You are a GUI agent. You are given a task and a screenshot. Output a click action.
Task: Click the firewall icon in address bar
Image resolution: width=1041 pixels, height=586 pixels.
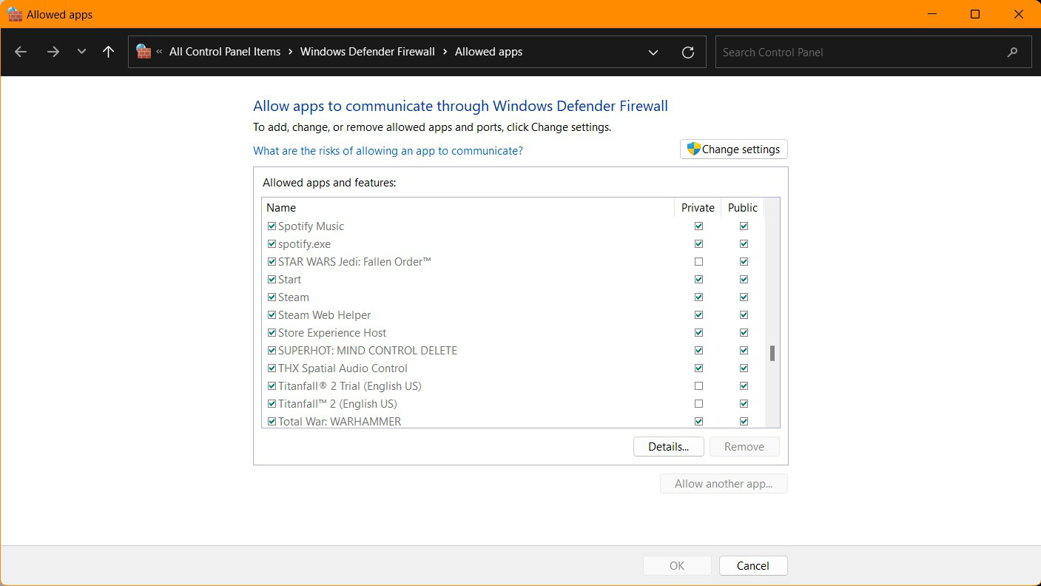coord(144,52)
